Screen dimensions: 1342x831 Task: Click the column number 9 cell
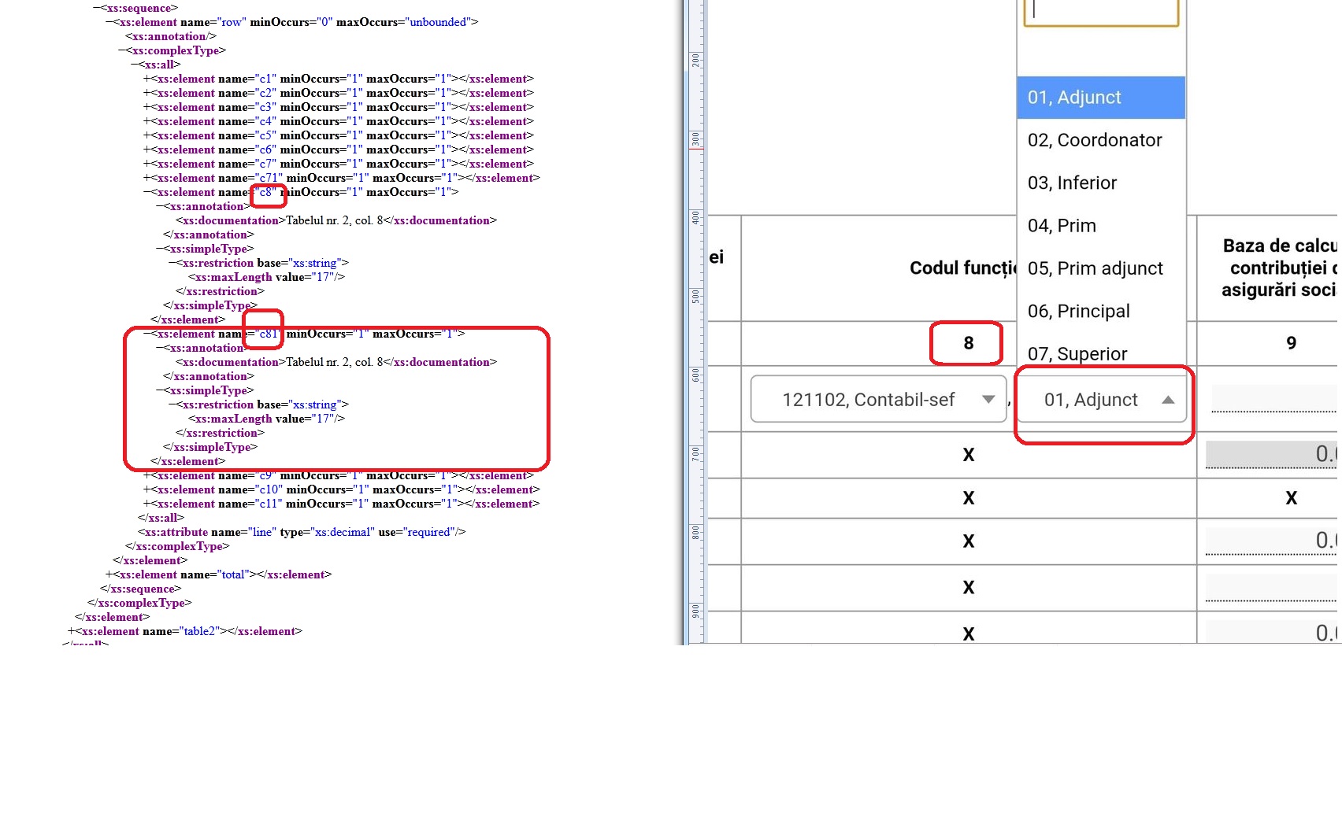1291,343
